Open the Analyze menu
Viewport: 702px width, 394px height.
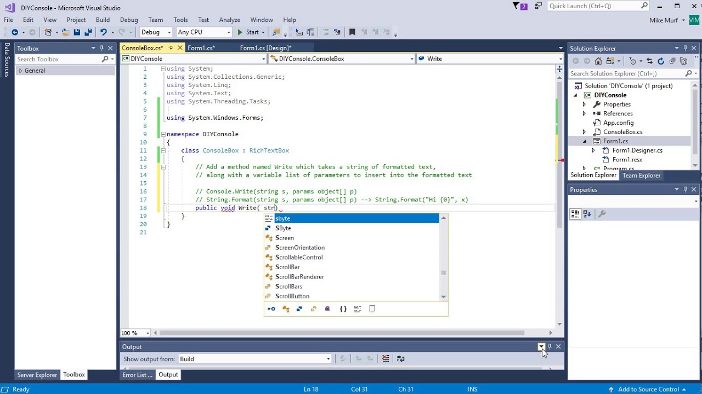[x=230, y=20]
